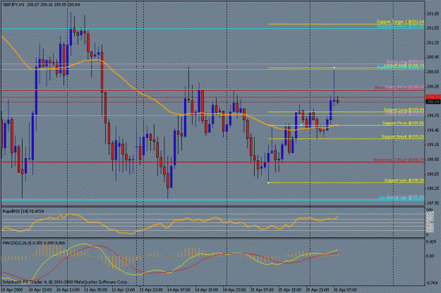
Task: Click the 200.65 price scale value
Action: click(433, 72)
